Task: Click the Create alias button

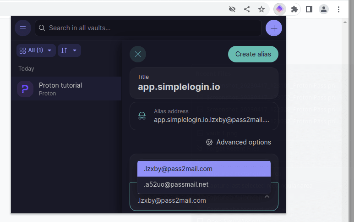Action: coord(253,54)
